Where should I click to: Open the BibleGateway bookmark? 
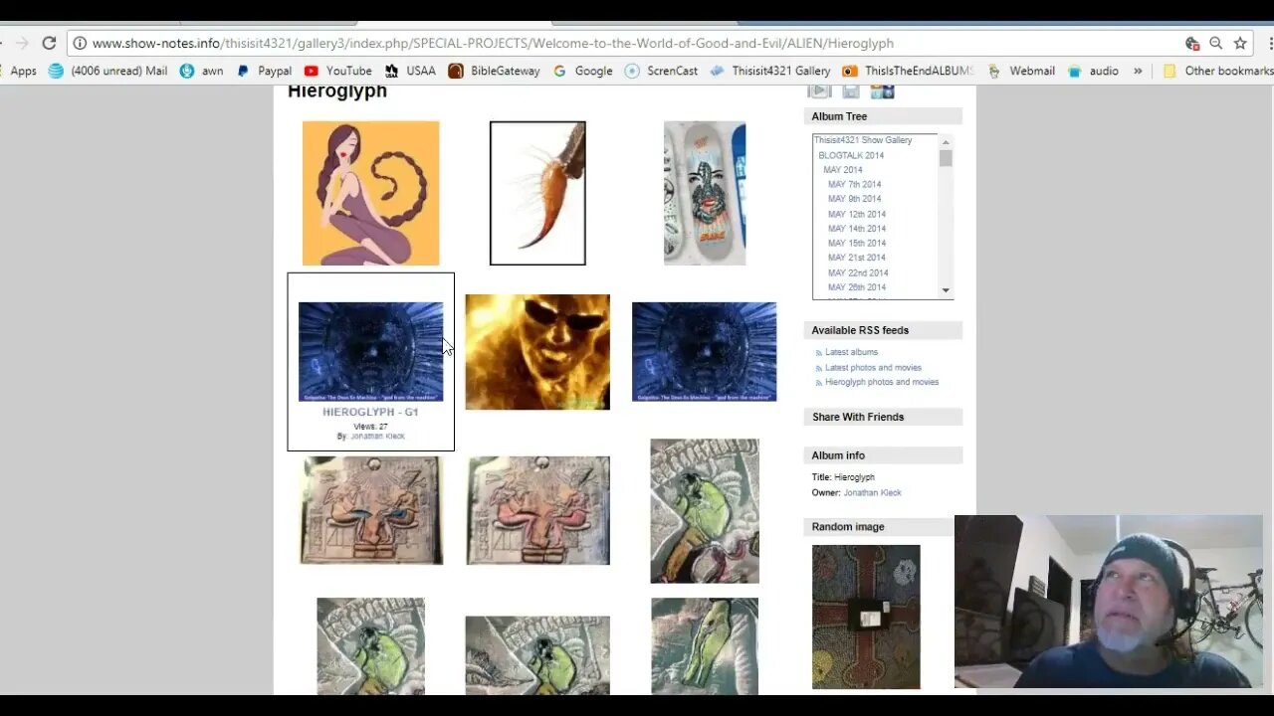coord(495,71)
